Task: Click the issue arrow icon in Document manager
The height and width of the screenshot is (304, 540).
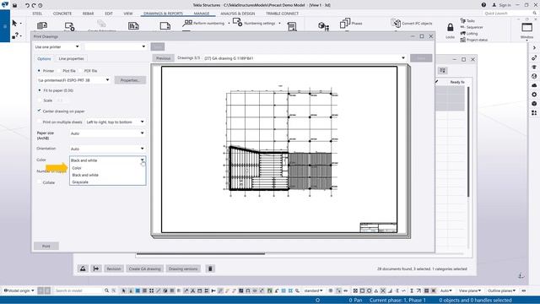Action: (96, 269)
